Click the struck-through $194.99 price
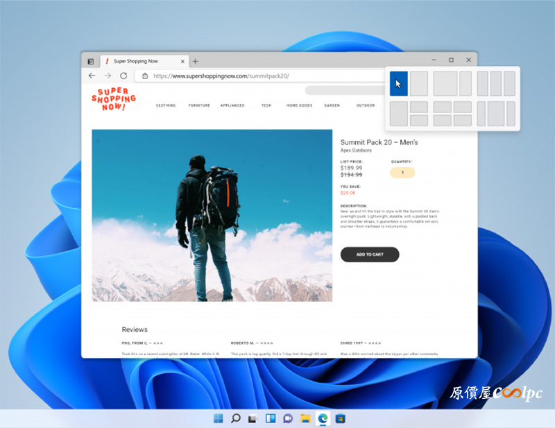 pos(352,175)
